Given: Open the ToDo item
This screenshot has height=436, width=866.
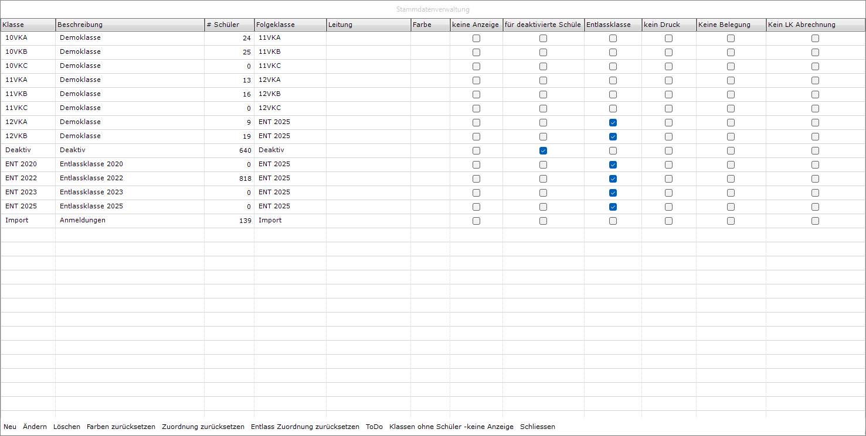Looking at the screenshot, I should pos(374,427).
